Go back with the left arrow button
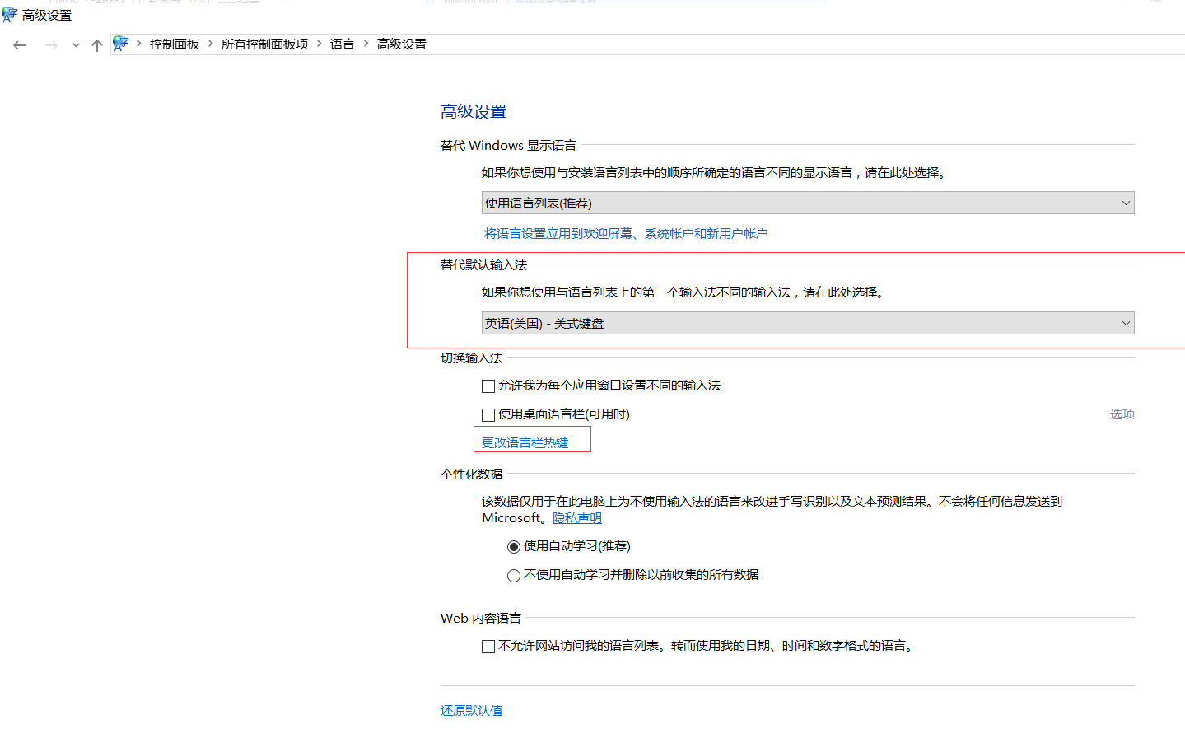1185x734 pixels. [20, 45]
